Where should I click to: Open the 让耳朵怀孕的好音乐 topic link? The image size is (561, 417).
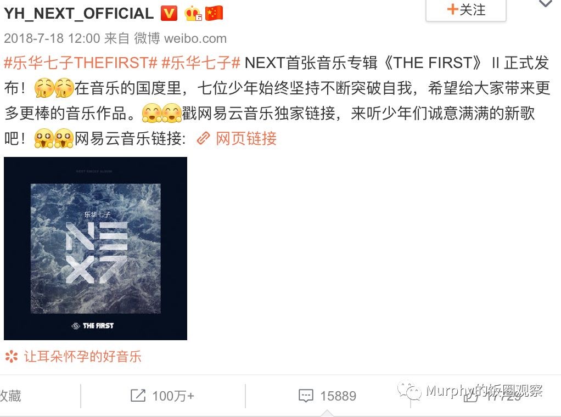83,357
